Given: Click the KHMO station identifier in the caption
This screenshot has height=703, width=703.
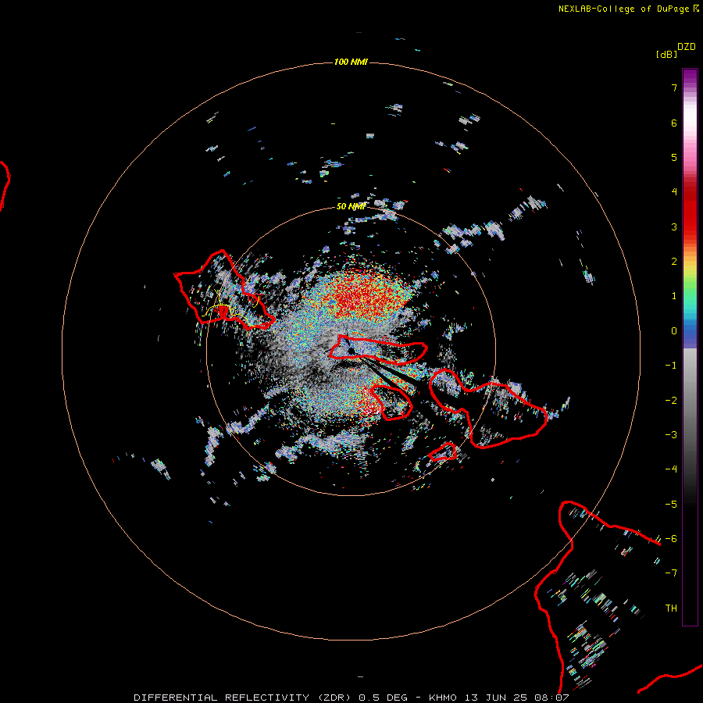Looking at the screenshot, I should point(443,698).
